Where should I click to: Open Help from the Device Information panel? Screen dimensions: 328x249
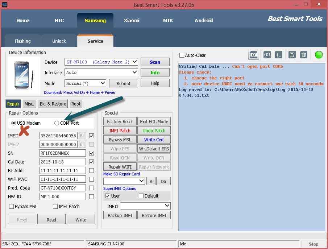[155, 83]
